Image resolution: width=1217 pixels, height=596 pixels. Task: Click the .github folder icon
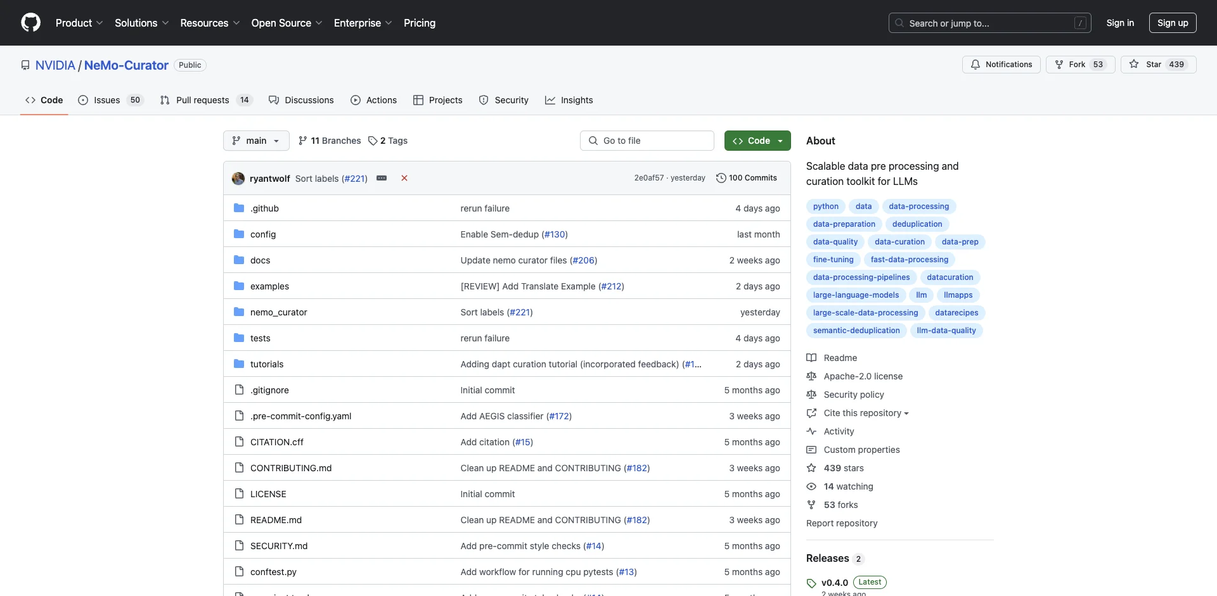[239, 208]
